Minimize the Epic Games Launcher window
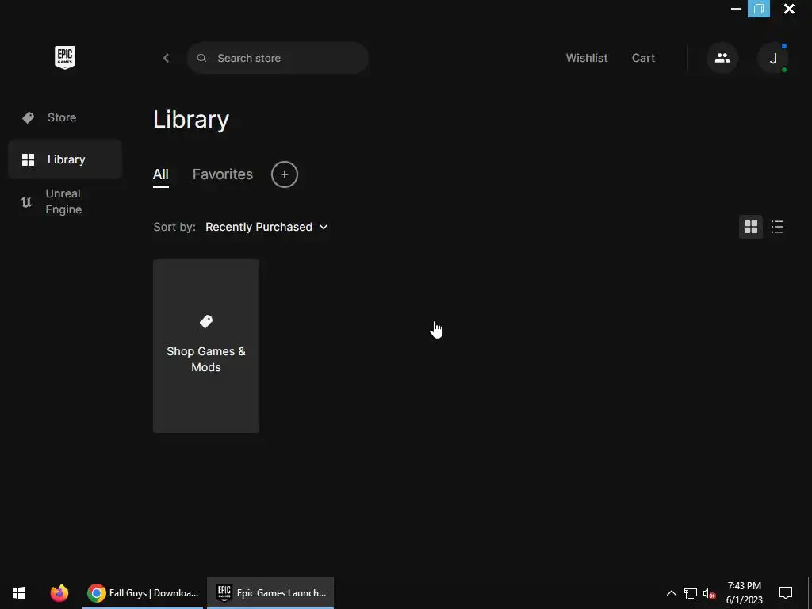This screenshot has width=812, height=609. tap(735, 9)
